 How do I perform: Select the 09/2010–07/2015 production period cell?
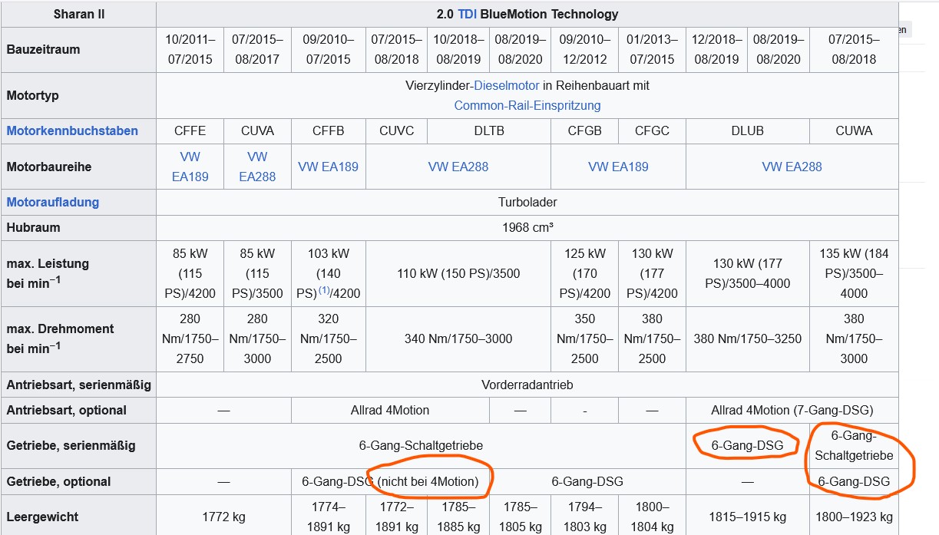coord(328,49)
